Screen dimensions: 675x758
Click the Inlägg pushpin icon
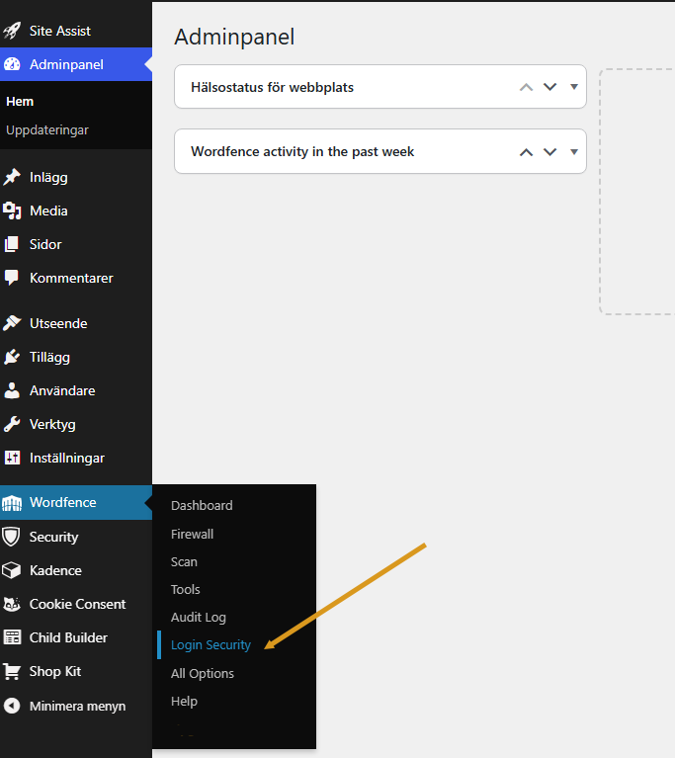[x=12, y=177]
